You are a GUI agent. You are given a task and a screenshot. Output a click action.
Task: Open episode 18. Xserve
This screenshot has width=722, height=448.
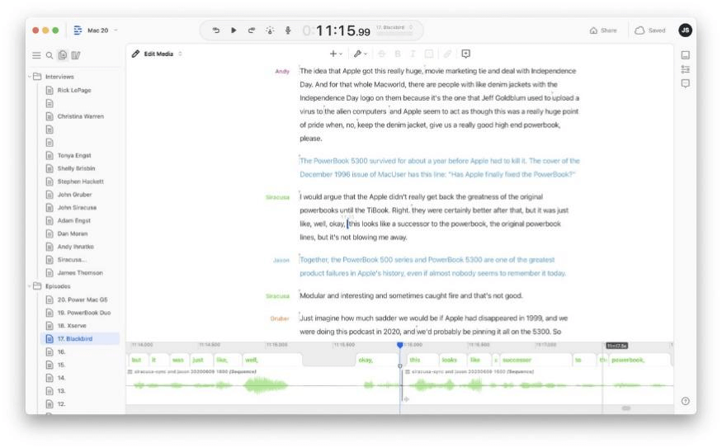point(72,326)
